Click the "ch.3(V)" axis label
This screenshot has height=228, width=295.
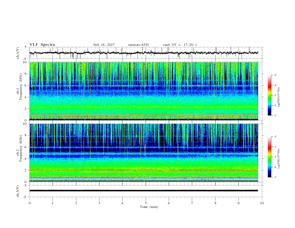tap(18, 191)
